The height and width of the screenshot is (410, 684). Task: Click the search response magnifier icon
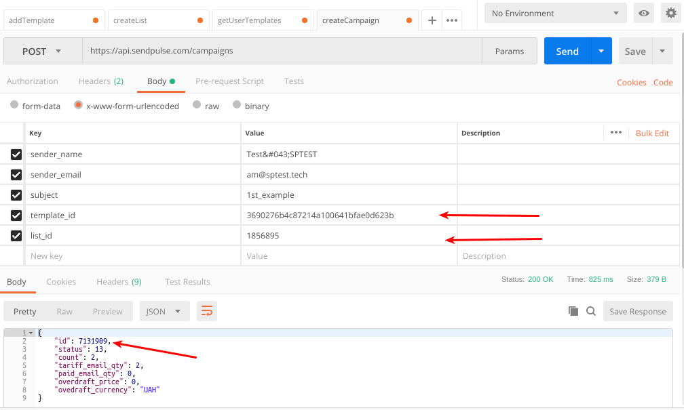591,311
